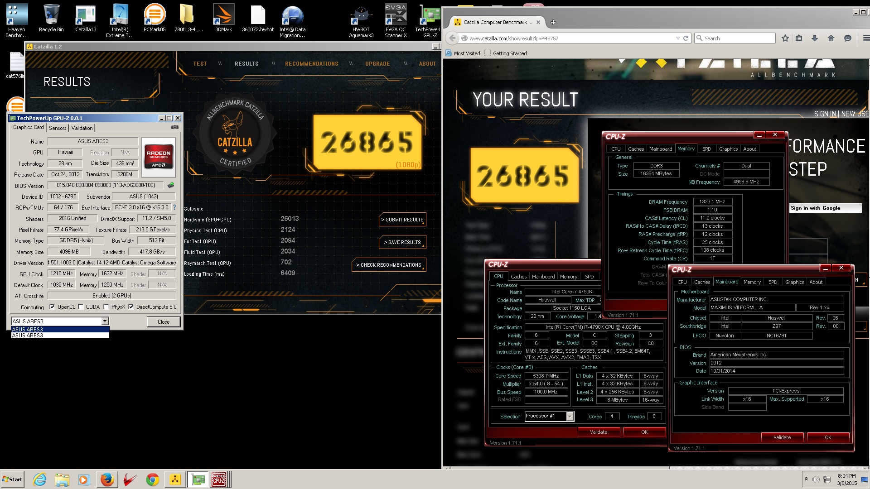Switch to ROG CPU-Z taskbar item
The image size is (870, 489).
coord(219,479)
